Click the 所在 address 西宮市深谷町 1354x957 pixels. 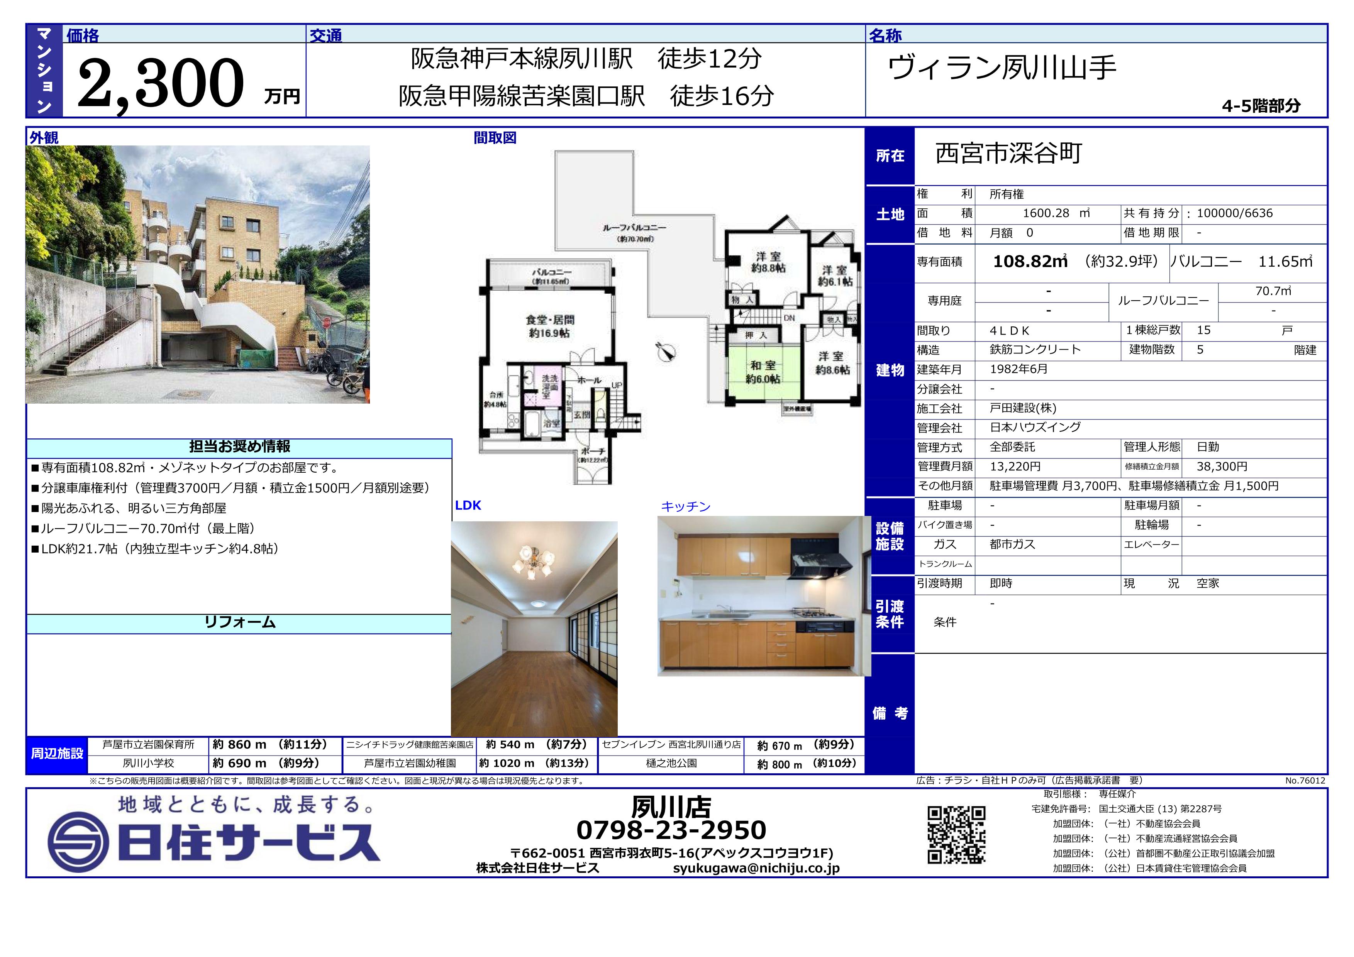1008,154
